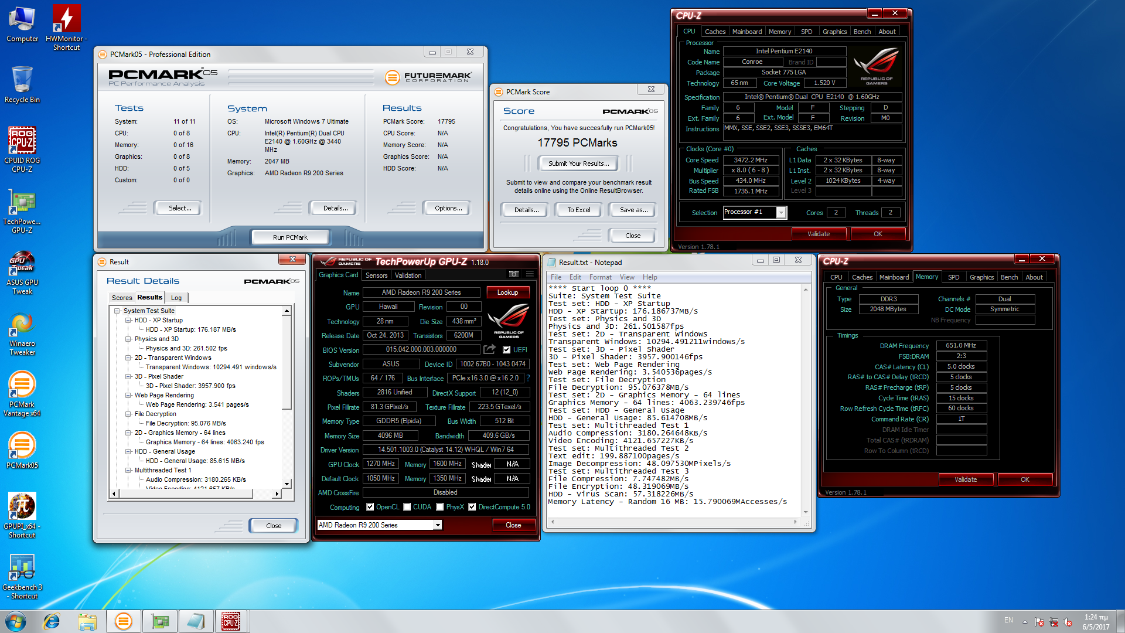Collapse the HDD - XP Startup node
This screenshot has width=1125, height=633.
[128, 321]
